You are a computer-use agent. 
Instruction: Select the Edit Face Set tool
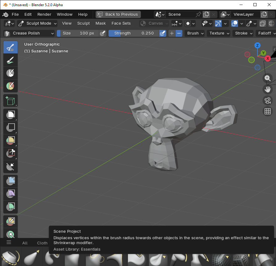[x=11, y=221]
